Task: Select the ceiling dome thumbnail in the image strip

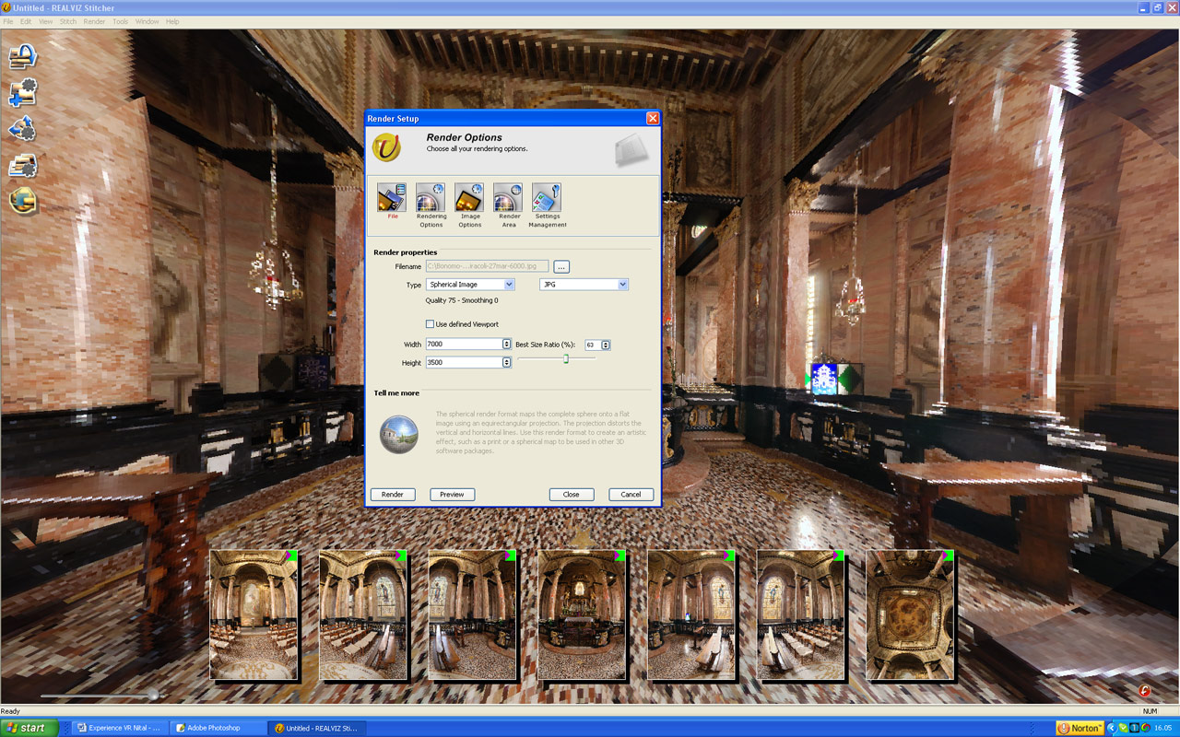Action: (910, 615)
